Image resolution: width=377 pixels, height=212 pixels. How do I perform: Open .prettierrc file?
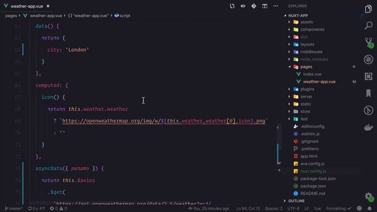pyautogui.click(x=310, y=149)
